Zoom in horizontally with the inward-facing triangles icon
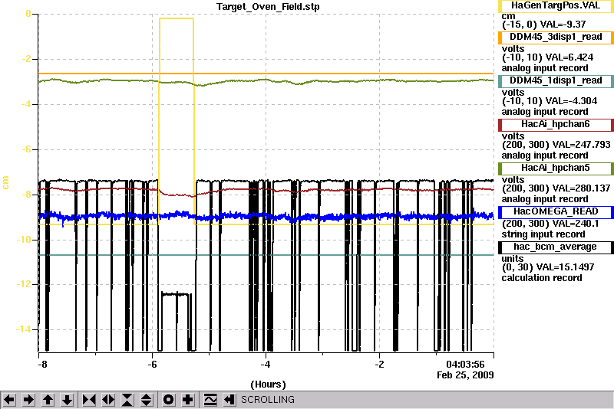The height and width of the screenshot is (409, 614). [89, 400]
